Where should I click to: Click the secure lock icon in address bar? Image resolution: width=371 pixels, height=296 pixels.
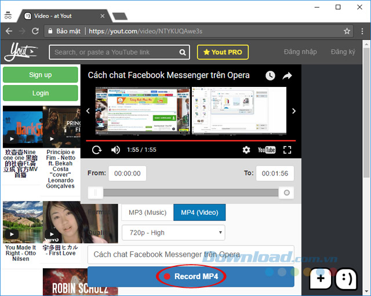(50, 31)
